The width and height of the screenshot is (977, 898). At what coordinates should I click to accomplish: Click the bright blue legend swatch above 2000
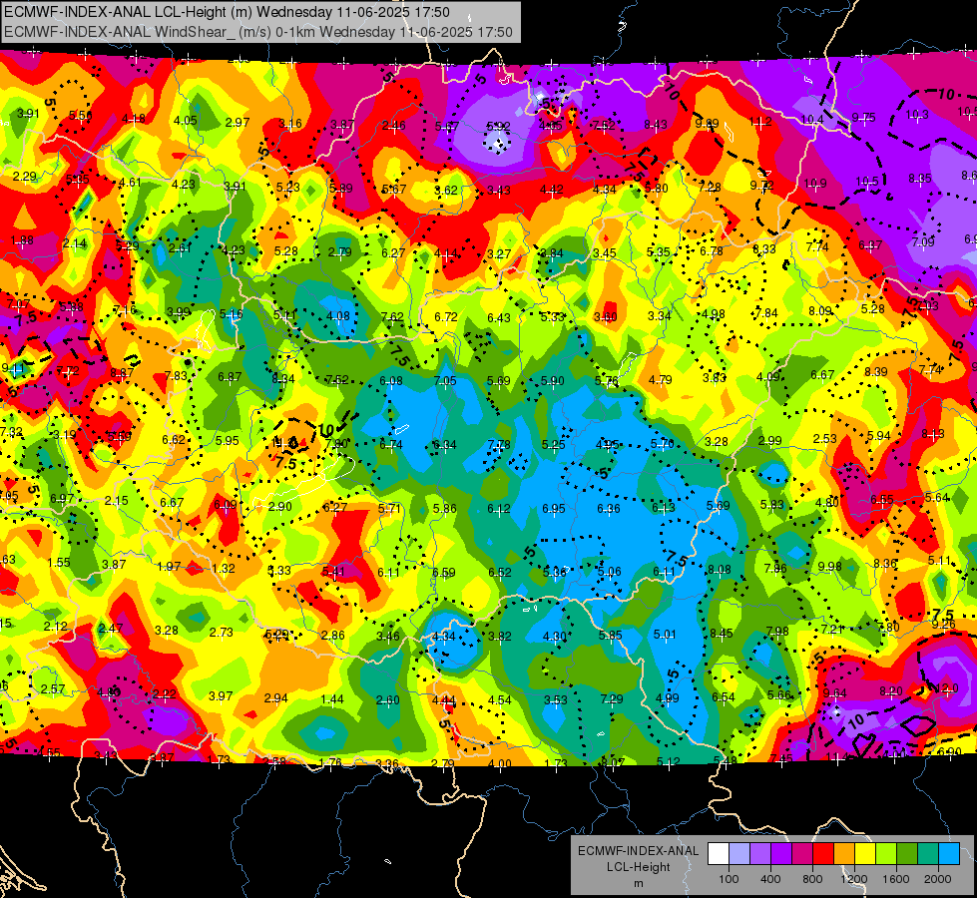949,854
